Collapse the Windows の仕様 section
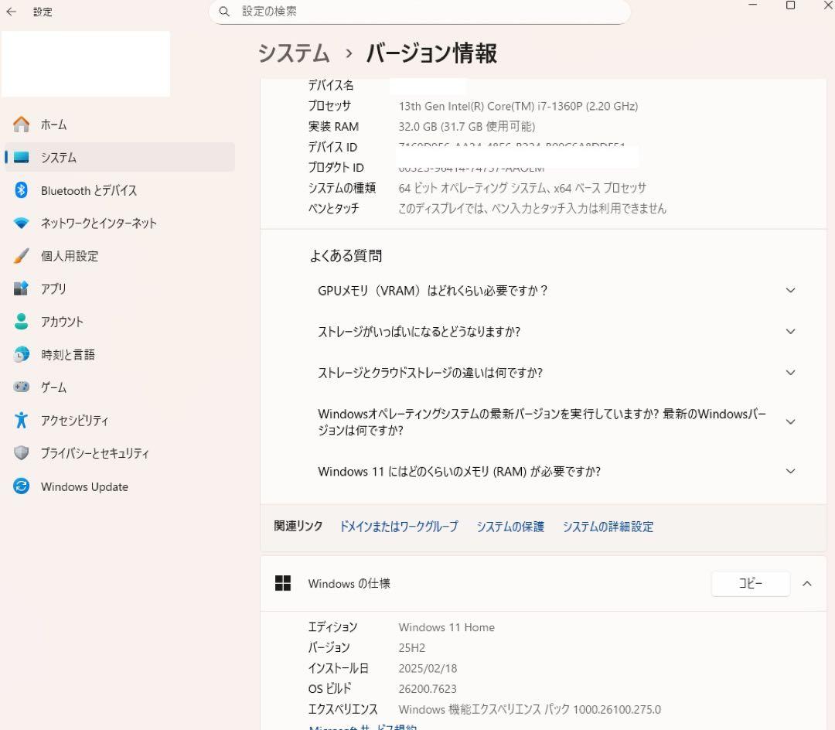The image size is (835, 730). pyautogui.click(x=807, y=584)
